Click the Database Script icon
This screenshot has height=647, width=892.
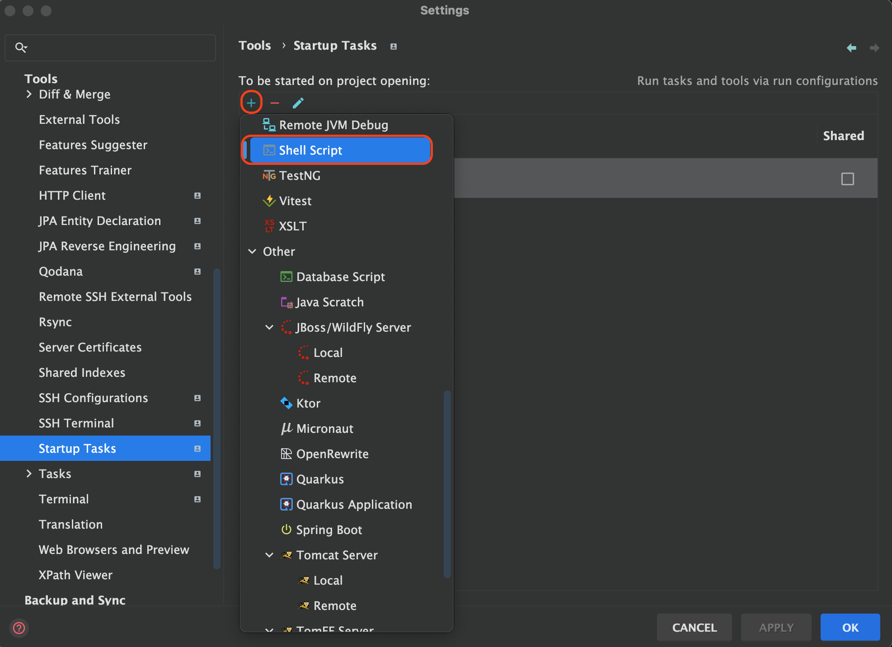tap(286, 277)
